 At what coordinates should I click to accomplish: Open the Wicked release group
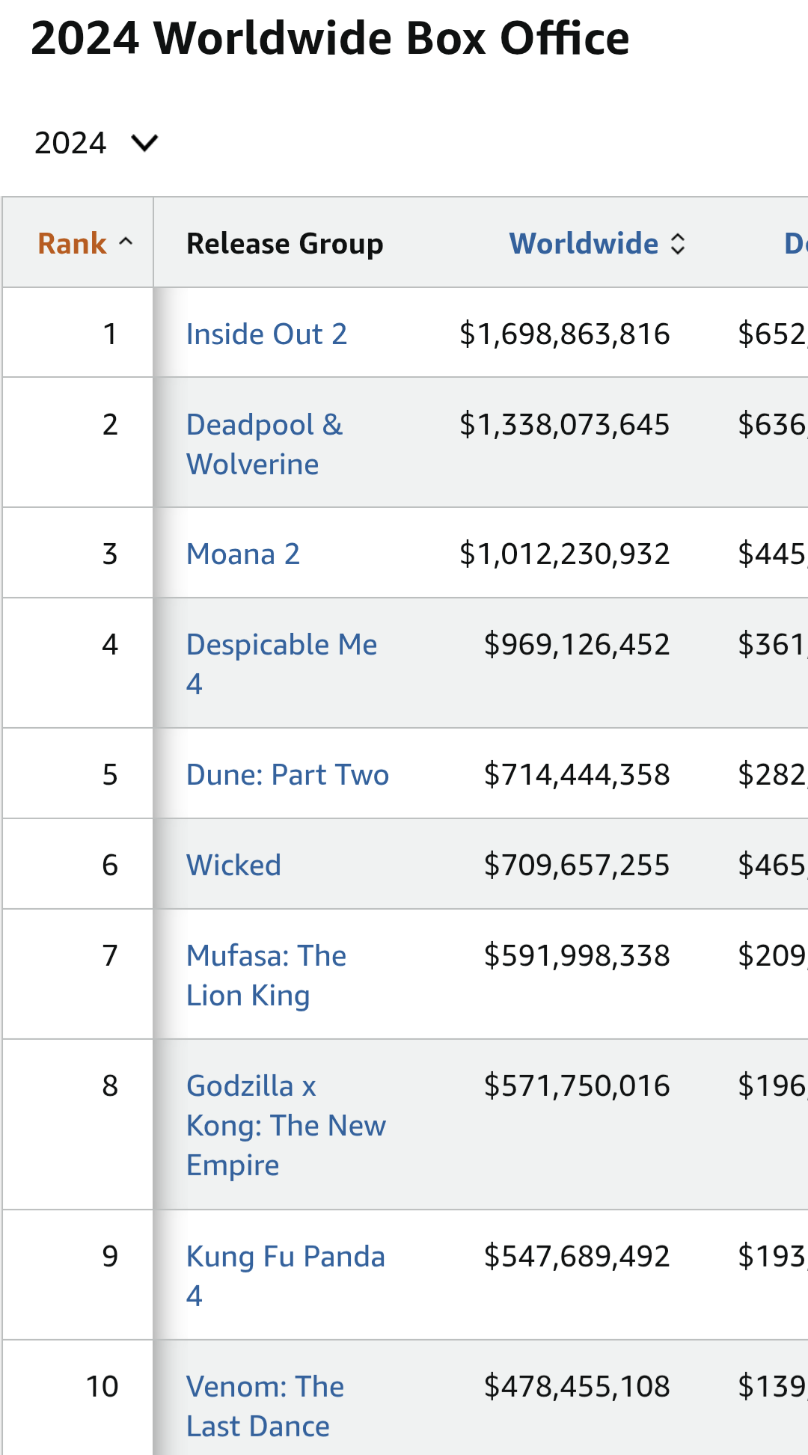[233, 866]
